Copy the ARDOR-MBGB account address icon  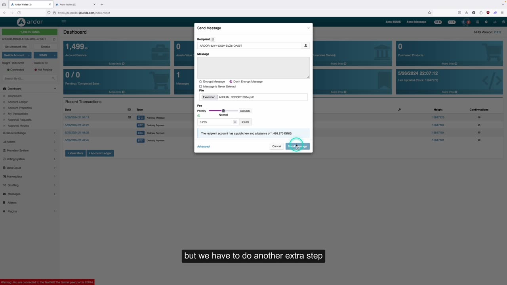click(x=54, y=39)
